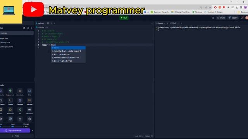This screenshot has width=248, height=139.
Task: Add new tab in editor pane
Action: (55, 23)
